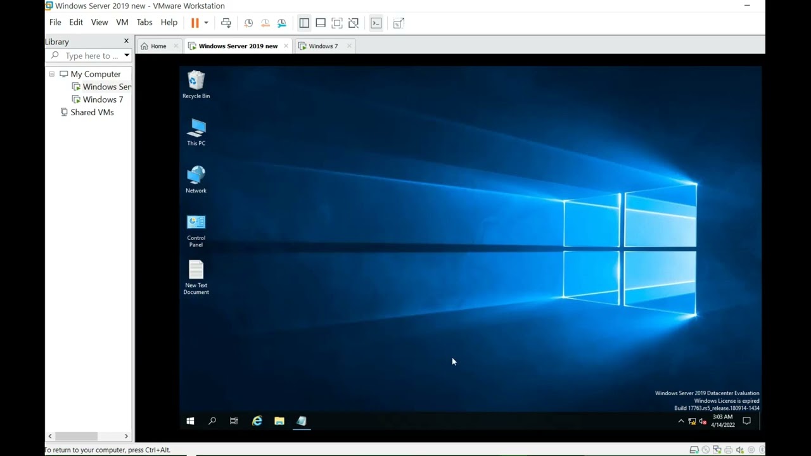
Task: Close the Home tab
Action: click(x=176, y=46)
